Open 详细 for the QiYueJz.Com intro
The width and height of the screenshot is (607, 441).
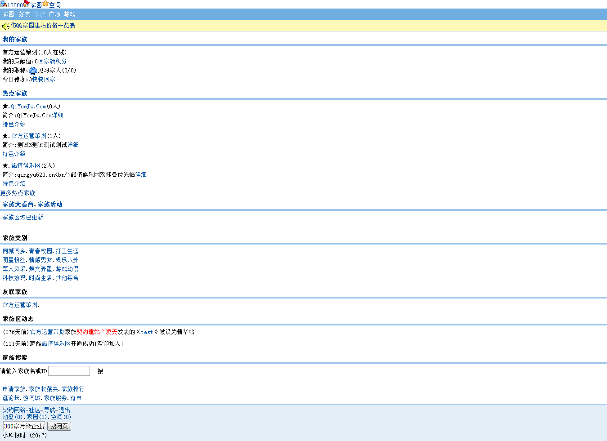point(58,116)
